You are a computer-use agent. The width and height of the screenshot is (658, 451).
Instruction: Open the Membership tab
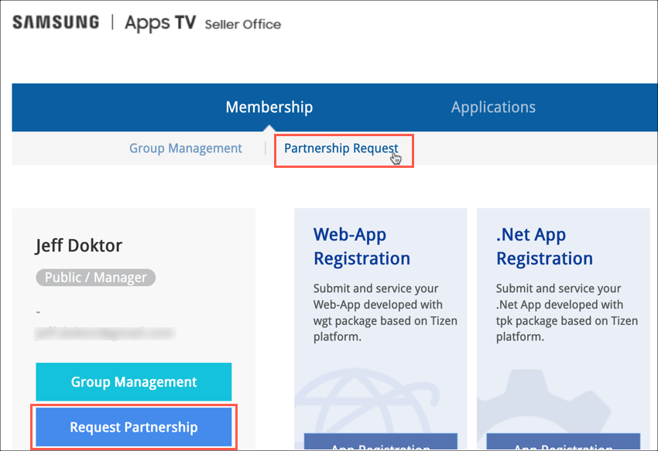269,108
